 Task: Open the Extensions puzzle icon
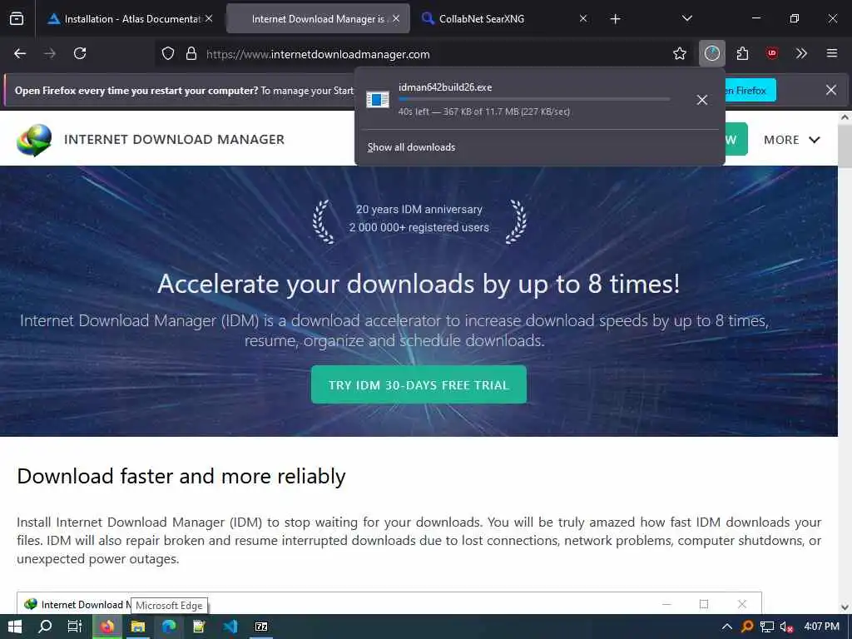point(742,53)
